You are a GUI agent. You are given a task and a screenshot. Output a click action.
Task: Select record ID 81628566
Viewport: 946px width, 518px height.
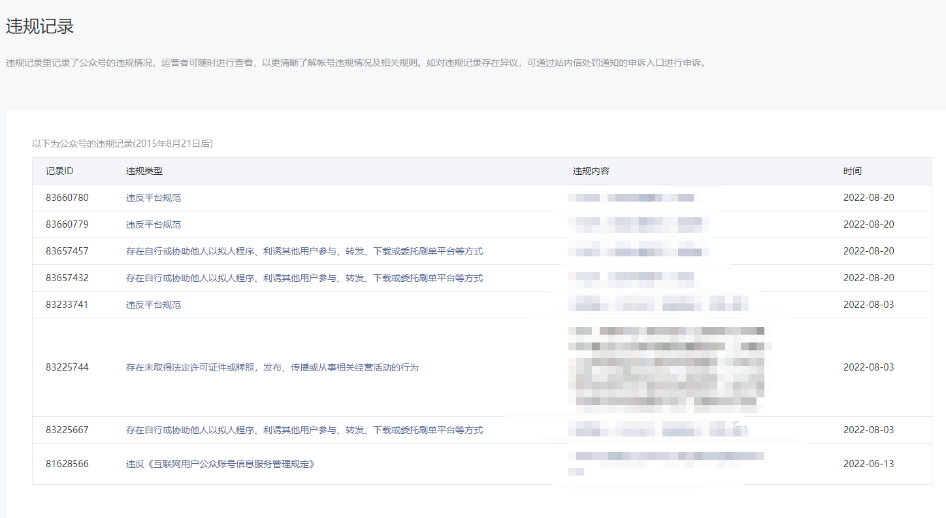67,464
